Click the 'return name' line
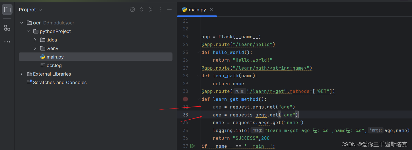412x150 pixels. pos(228,84)
